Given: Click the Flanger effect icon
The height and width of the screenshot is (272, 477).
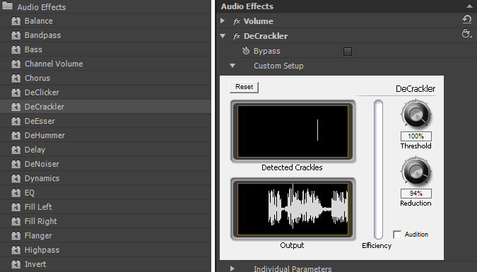Looking at the screenshot, I should 16,235.
